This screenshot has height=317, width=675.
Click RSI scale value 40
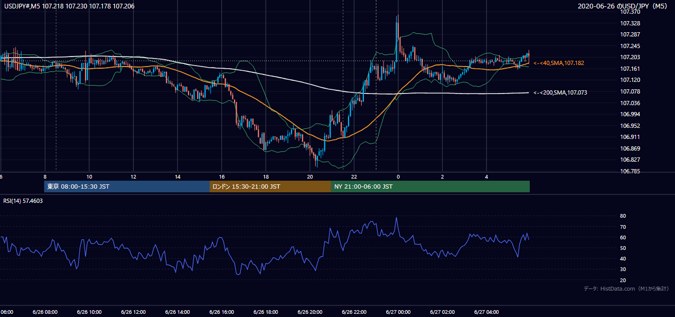pos(623,259)
